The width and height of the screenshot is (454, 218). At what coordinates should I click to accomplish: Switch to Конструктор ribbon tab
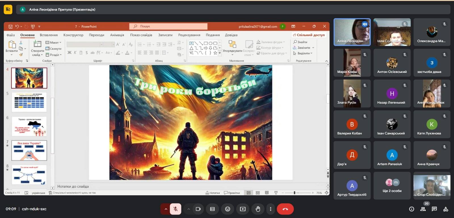click(x=73, y=35)
